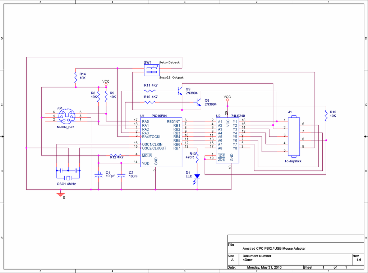Screen dimensions: 368x273
Task: Click the 2N3904 value next to Q9
Action: pos(192,93)
